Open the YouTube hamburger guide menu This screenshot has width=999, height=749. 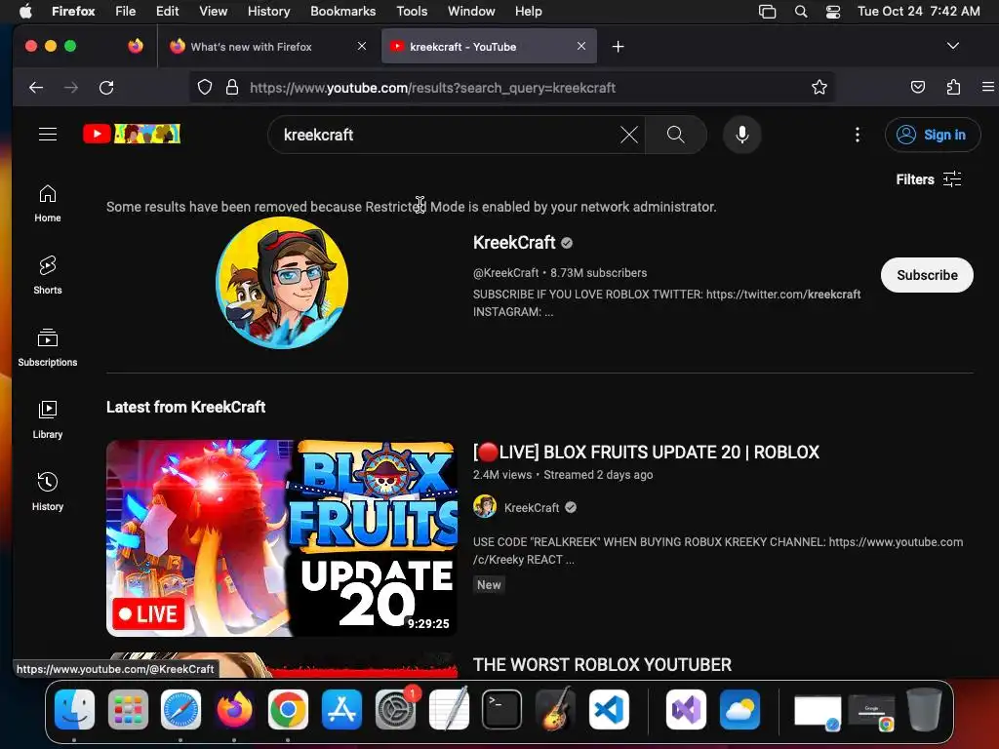(x=48, y=135)
